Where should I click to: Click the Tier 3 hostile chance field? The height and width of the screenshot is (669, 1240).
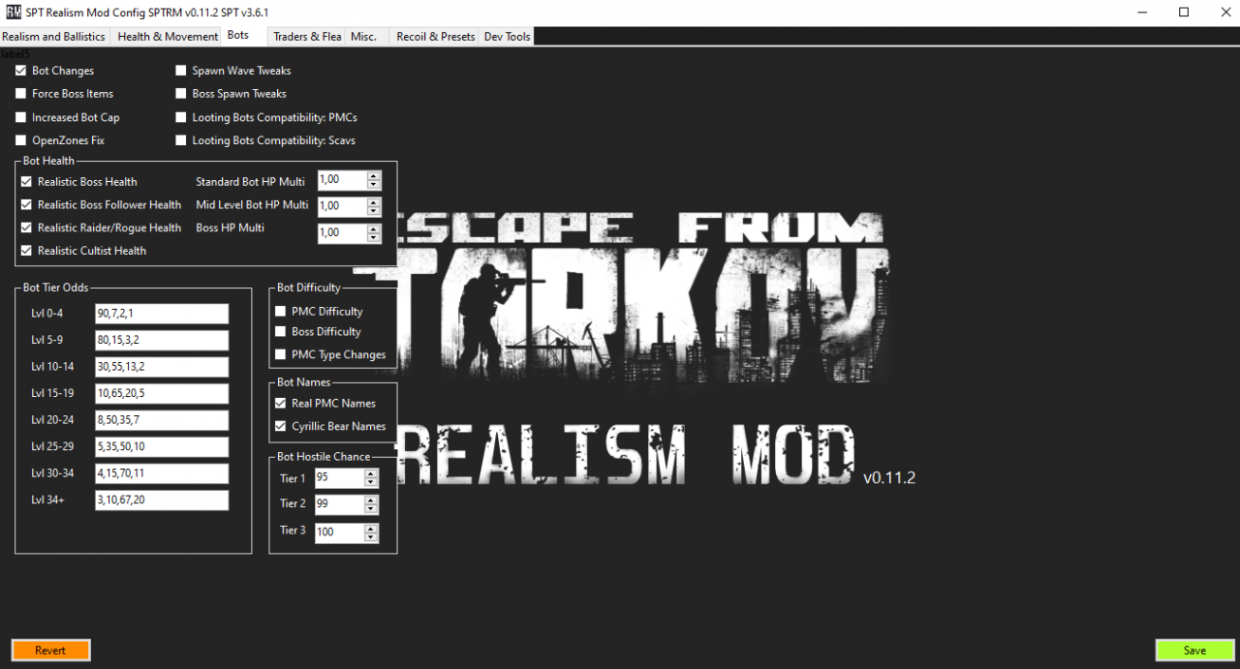[x=339, y=532]
